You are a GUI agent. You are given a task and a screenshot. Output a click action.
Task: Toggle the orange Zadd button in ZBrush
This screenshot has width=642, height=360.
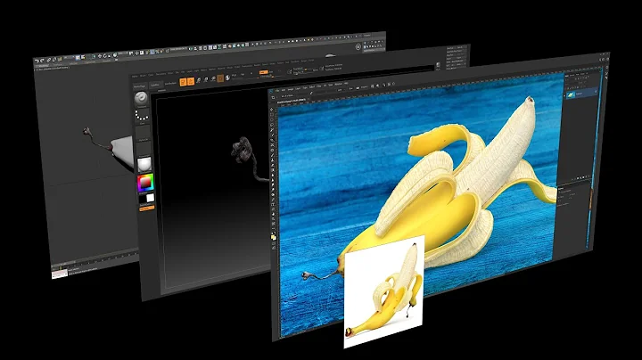pos(264,72)
